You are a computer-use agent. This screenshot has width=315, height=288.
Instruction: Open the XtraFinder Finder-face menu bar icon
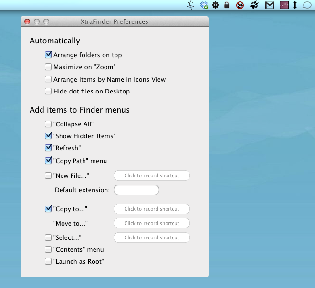[x=190, y=5]
